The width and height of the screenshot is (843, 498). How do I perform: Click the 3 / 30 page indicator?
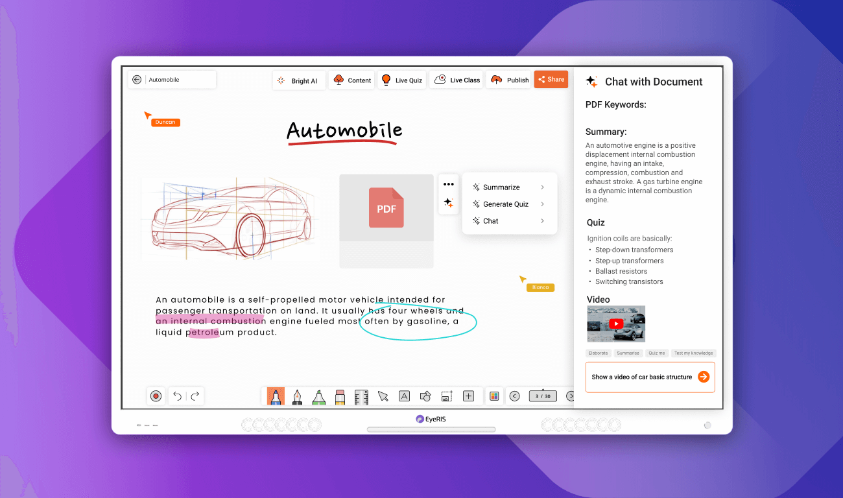click(x=543, y=396)
